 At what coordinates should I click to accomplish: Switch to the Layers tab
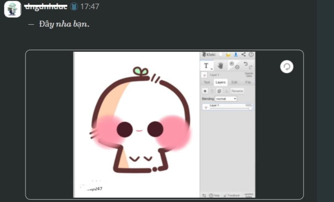(x=220, y=82)
